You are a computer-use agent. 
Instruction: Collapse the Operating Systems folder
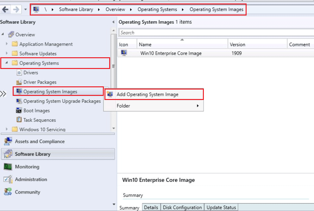click(x=7, y=63)
